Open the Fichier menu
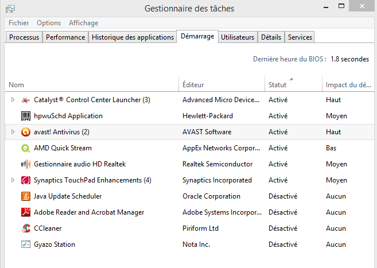The height and width of the screenshot is (268, 377). 18,23
